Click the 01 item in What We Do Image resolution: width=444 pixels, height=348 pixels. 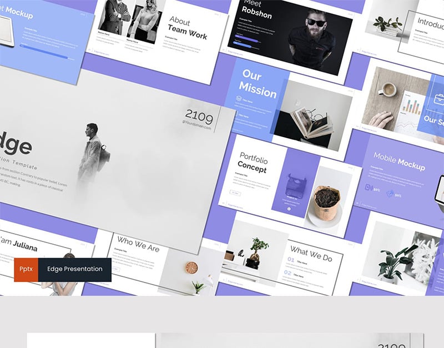[x=291, y=259]
